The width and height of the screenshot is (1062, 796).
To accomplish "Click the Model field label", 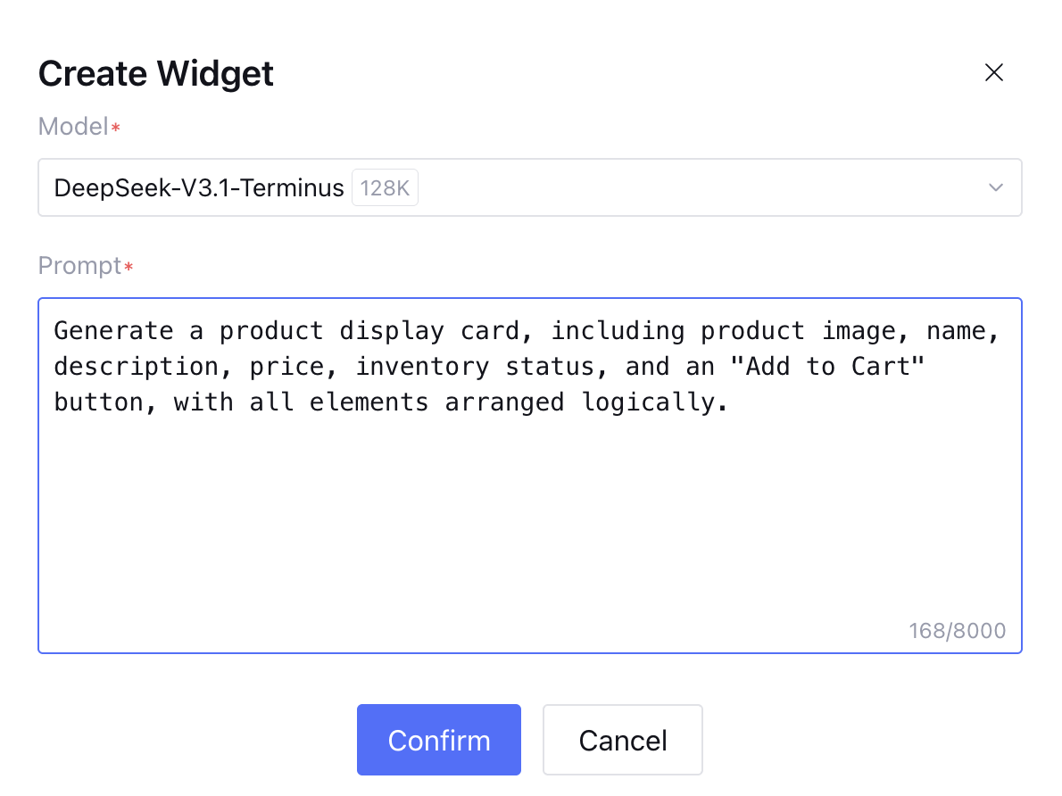I will (x=73, y=127).
